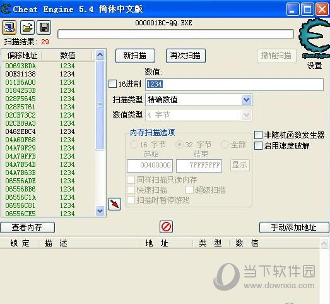
Task: Click the 结束 address field 7FFFFFFF
Action: (x=199, y=166)
